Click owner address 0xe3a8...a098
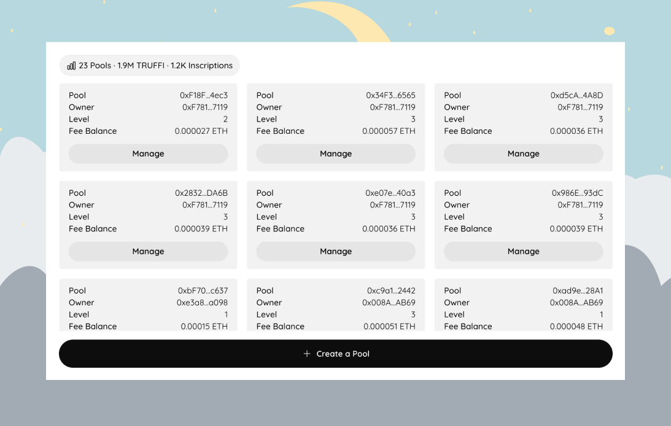 coord(202,303)
